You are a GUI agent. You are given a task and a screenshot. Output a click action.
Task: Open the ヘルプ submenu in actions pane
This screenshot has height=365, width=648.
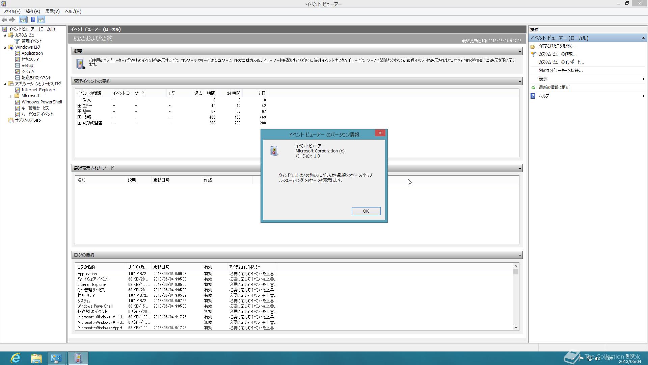pyautogui.click(x=588, y=96)
